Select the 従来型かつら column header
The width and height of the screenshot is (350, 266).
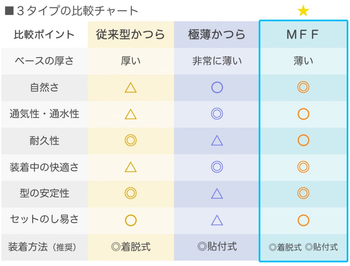(131, 35)
